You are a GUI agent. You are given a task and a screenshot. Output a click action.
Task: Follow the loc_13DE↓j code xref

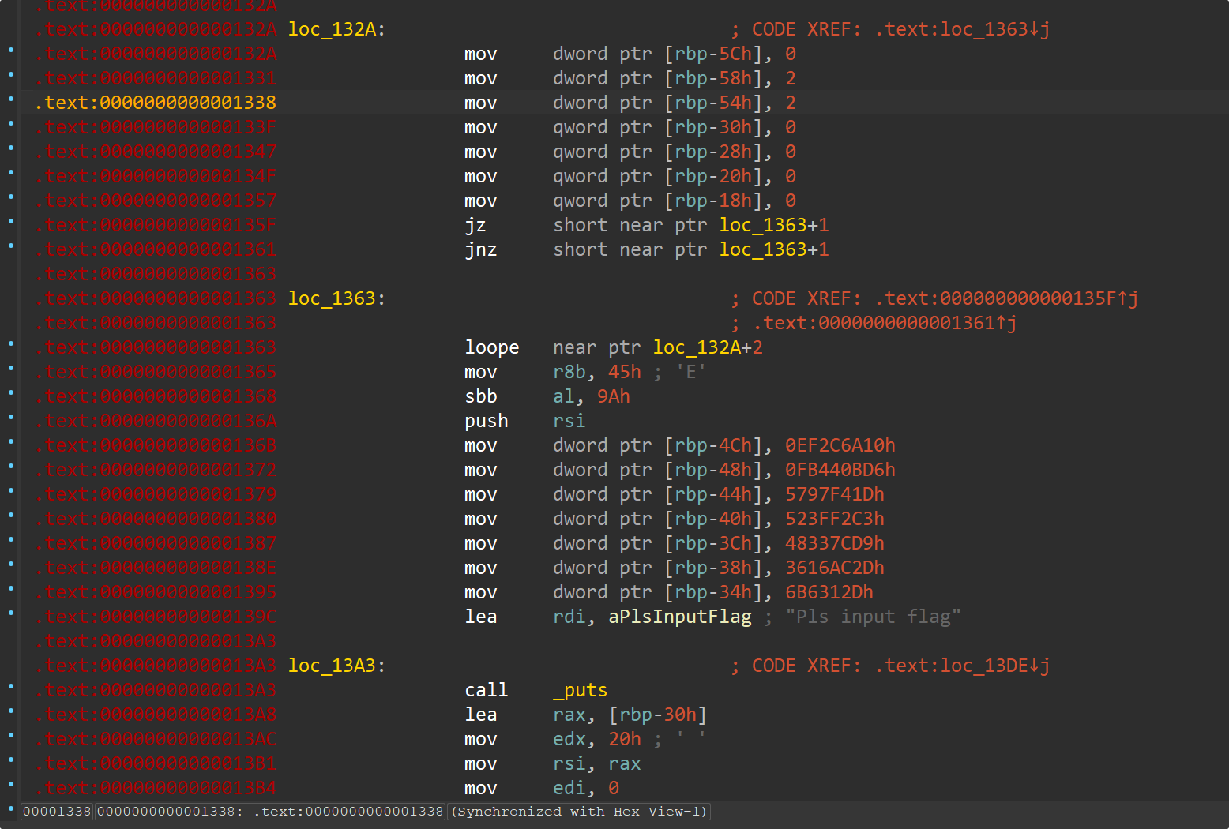click(963, 666)
